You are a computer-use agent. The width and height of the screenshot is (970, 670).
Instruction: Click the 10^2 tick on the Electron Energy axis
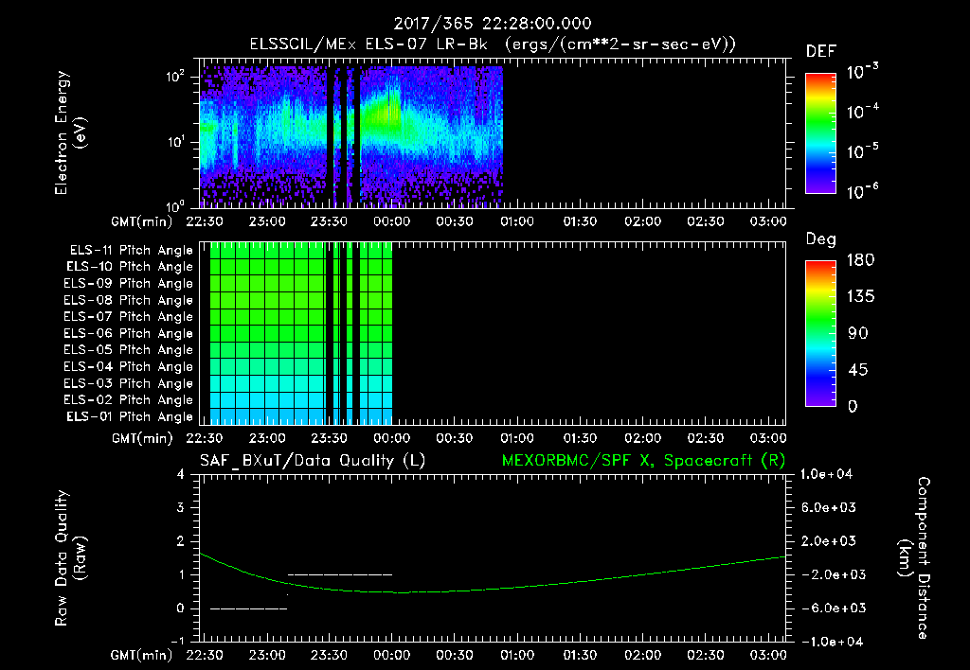175,77
